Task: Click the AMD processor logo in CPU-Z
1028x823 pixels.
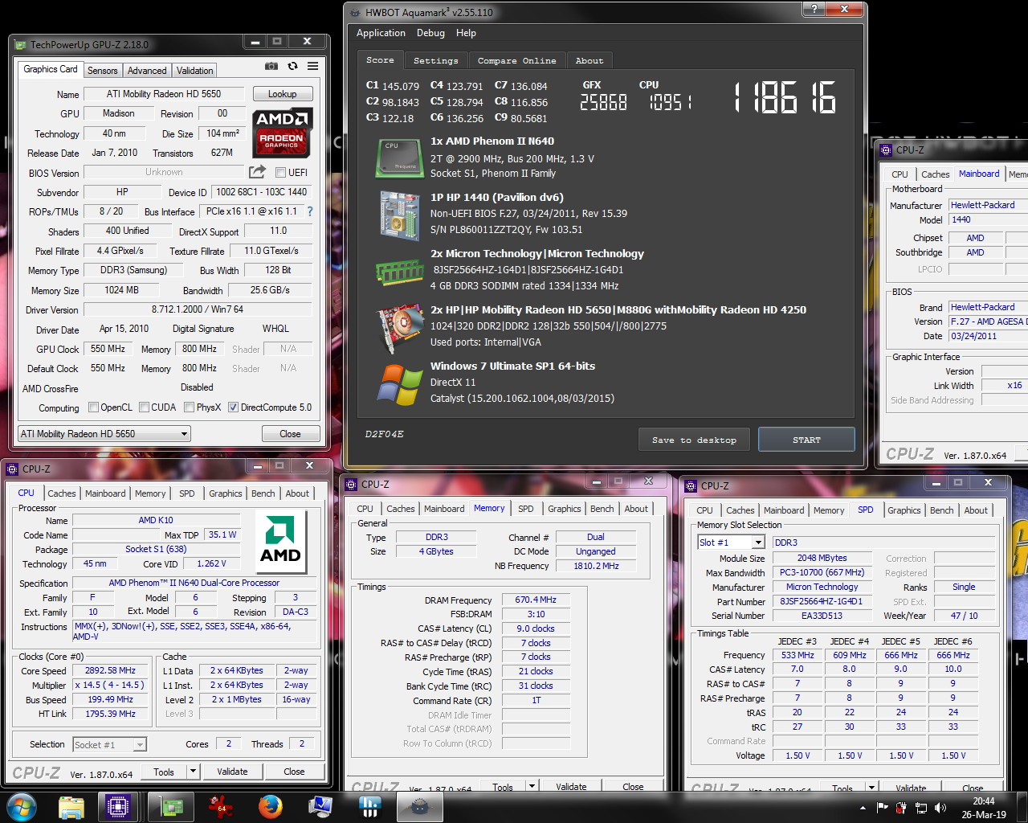Action: click(x=280, y=543)
